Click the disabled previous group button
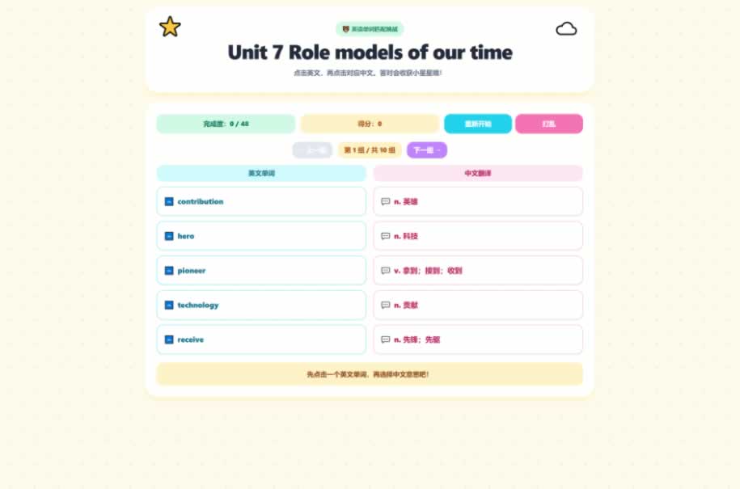This screenshot has height=489, width=740. (x=312, y=150)
